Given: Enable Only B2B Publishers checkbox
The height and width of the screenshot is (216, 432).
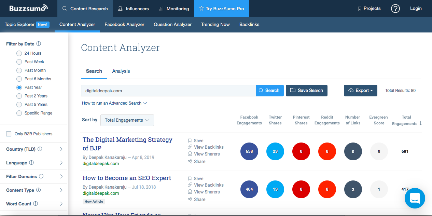Looking at the screenshot, I should (9, 134).
